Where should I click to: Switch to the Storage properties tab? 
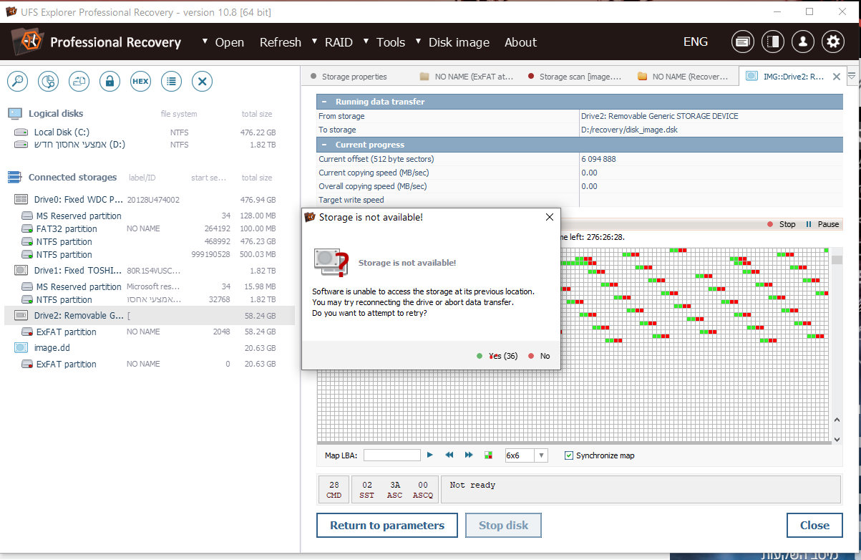coord(354,77)
